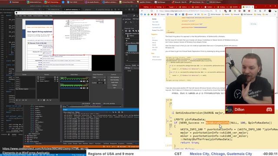The width and height of the screenshot is (278, 156).
Task: Open the Coding bookmarks folder
Action: (x=258, y=14)
